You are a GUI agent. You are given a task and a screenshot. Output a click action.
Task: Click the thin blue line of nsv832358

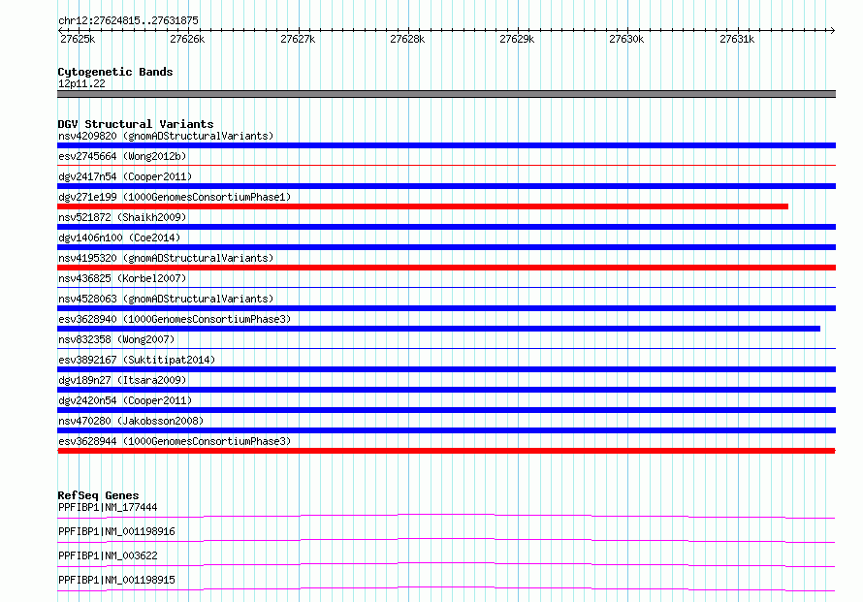click(x=446, y=348)
